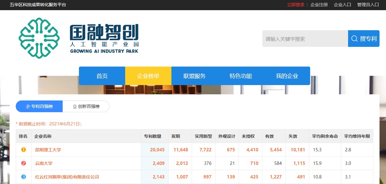Open the 管理员入口 link
Viewport: 386px width, 184px height.
pyautogui.click(x=368, y=5)
